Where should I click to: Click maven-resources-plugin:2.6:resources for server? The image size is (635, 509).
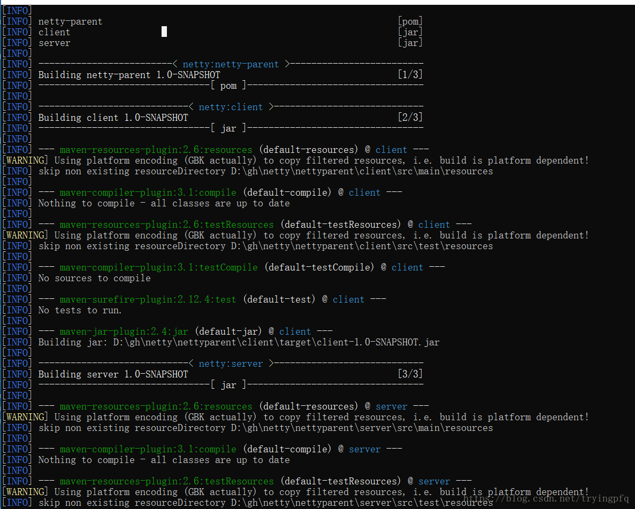tap(156, 407)
